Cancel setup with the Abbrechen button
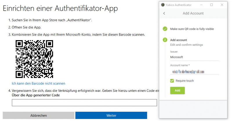The width and height of the screenshot is (232, 121). [x=38, y=116]
